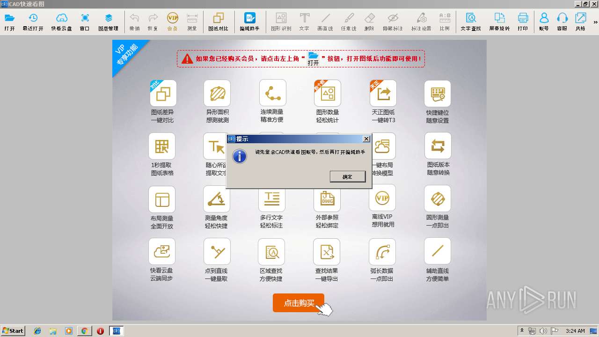Close the 提示 dialog with X

(x=366, y=139)
